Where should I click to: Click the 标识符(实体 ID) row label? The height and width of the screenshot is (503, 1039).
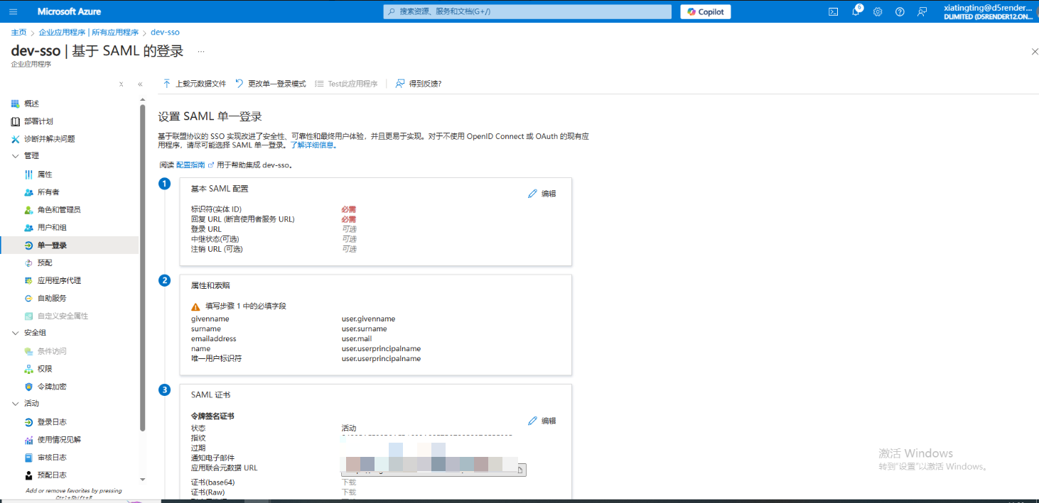(216, 209)
